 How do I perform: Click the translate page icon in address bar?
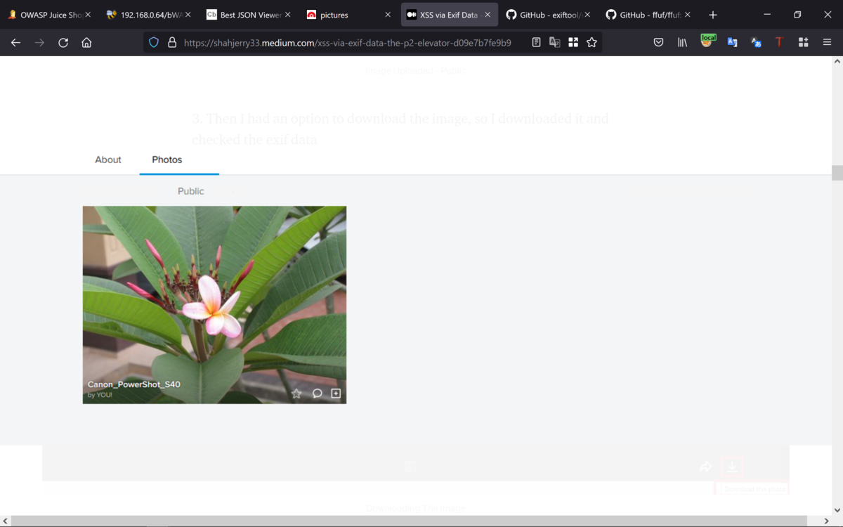(555, 43)
